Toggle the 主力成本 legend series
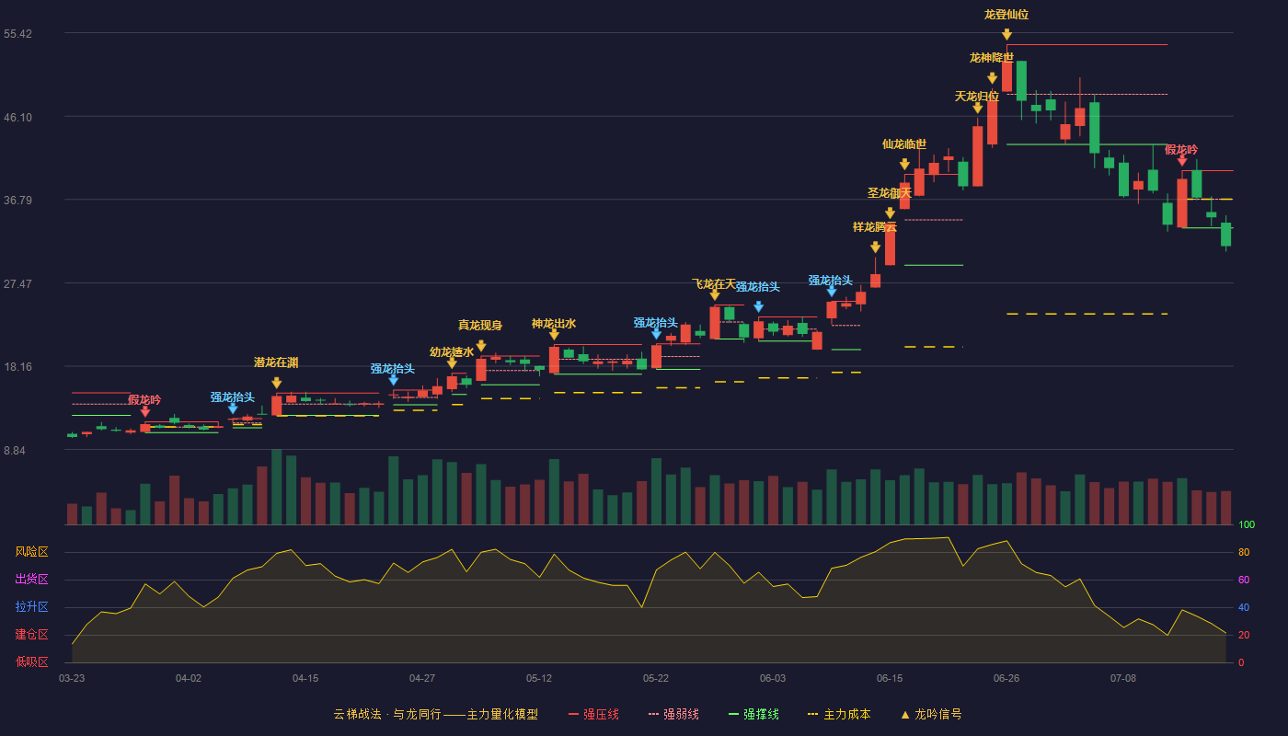The height and width of the screenshot is (736, 1288). point(838,714)
